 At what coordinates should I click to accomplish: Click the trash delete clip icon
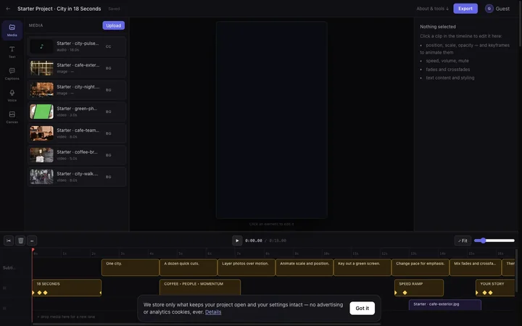(20, 241)
